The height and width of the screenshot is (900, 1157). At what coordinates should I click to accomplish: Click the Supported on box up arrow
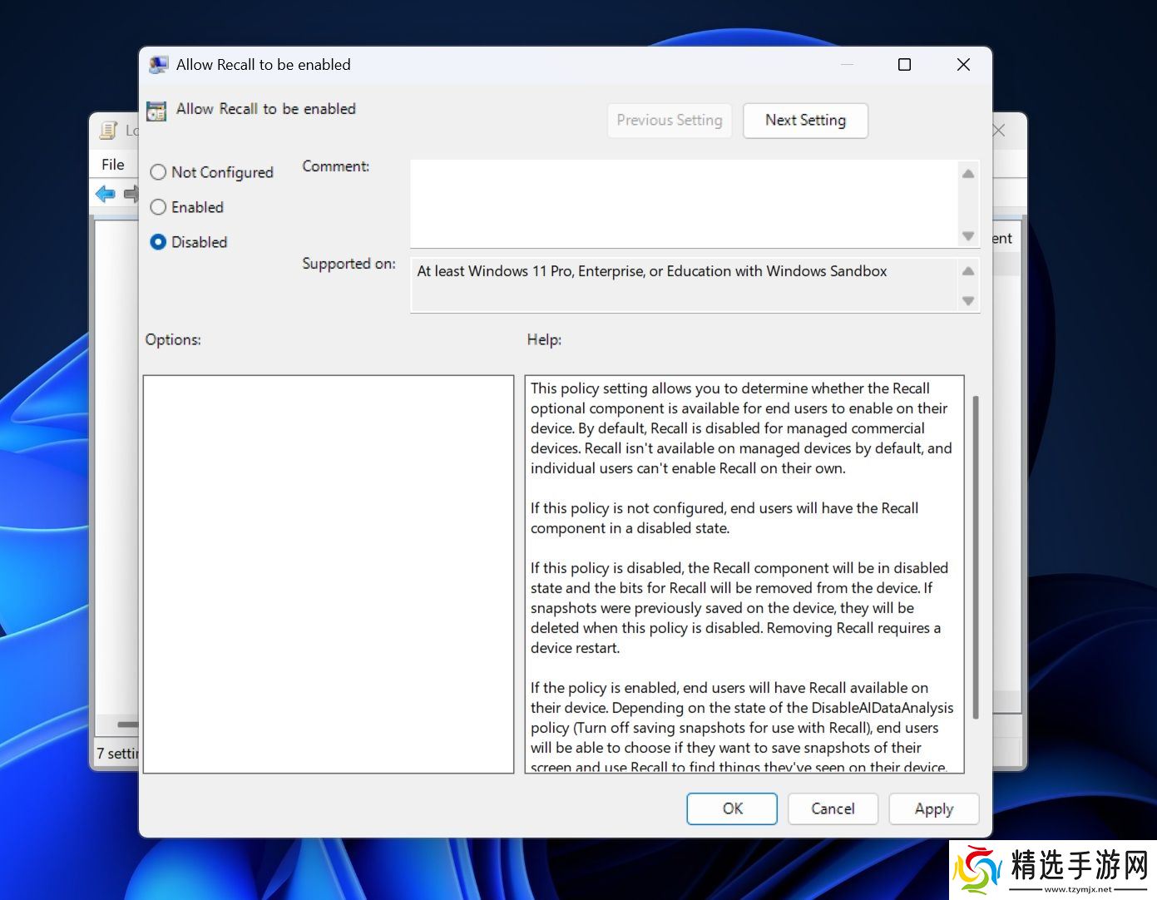[x=968, y=271]
